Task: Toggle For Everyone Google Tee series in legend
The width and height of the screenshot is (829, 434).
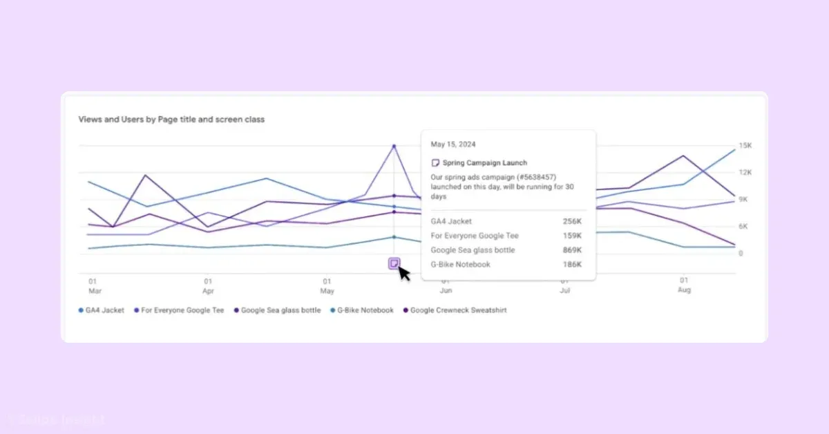Action: tap(182, 311)
